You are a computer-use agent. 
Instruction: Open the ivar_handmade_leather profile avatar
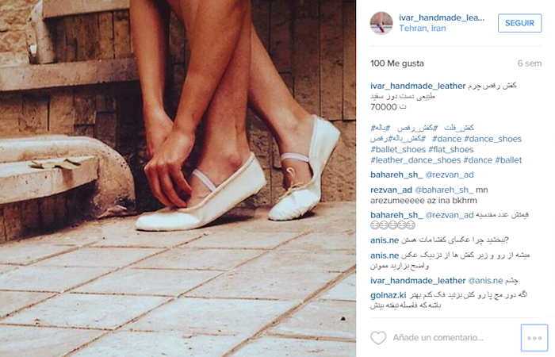(x=381, y=23)
